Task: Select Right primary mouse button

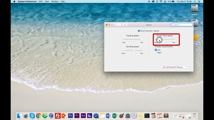Action: pyautogui.click(x=156, y=53)
